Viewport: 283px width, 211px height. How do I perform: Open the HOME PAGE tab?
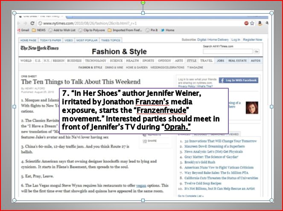(x=28, y=40)
